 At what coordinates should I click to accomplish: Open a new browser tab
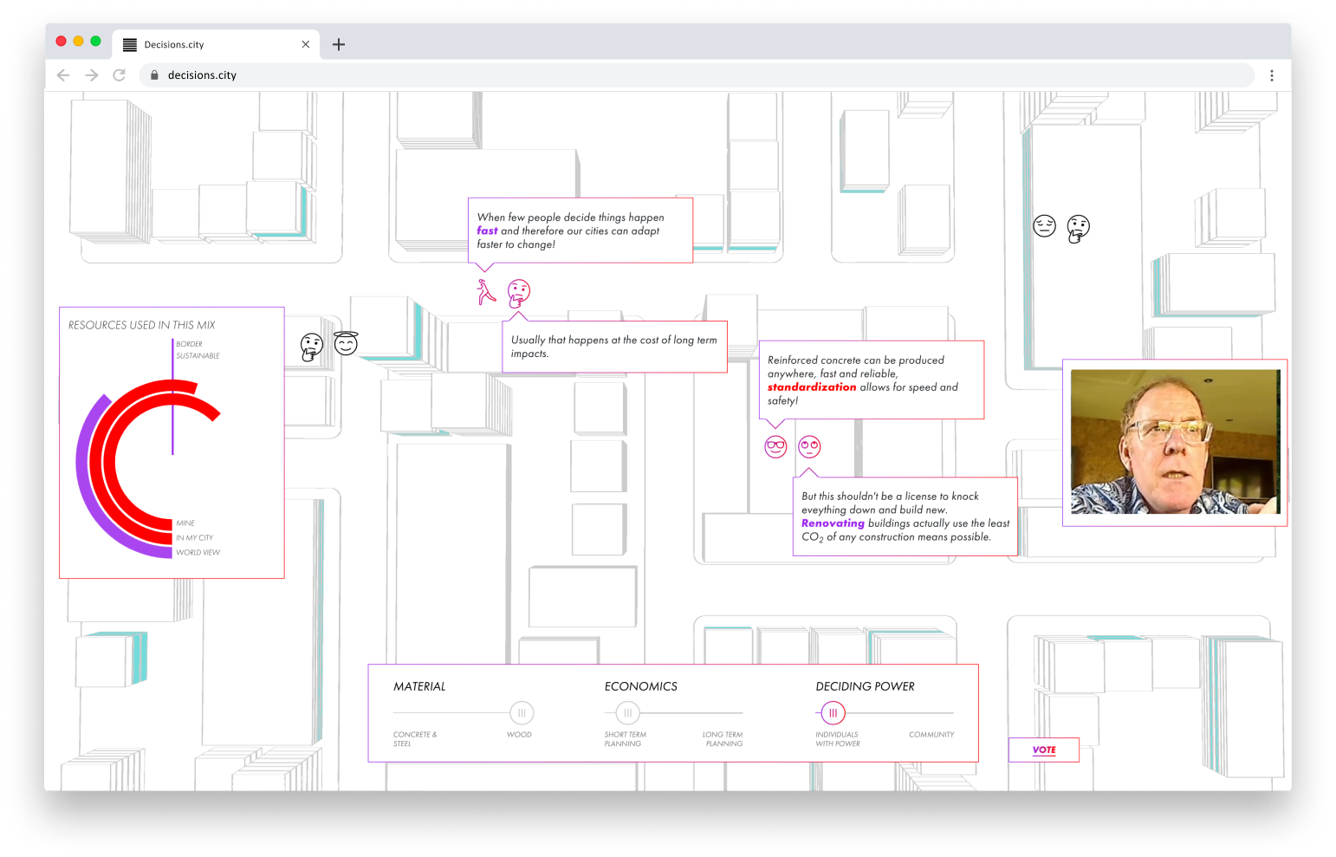point(339,44)
